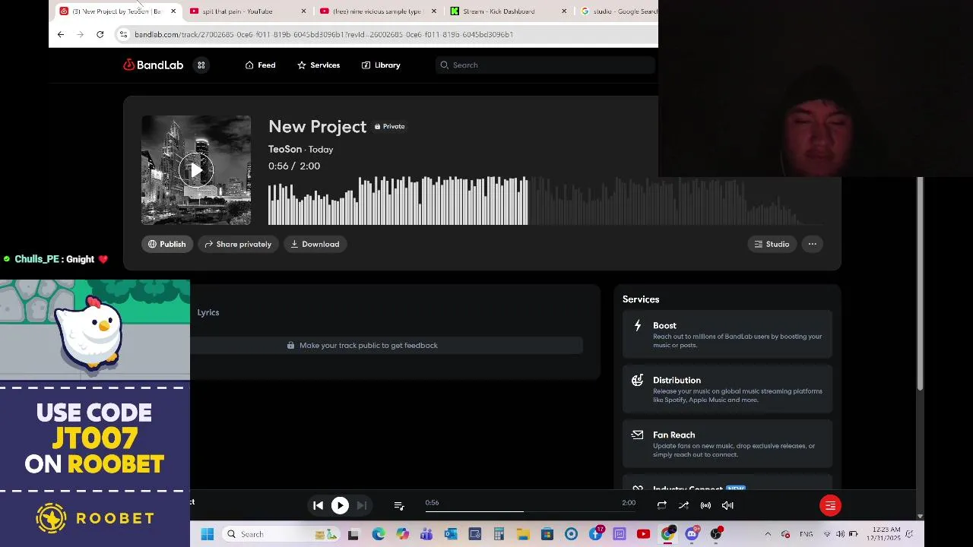973x547 pixels.
Task: Open Microsoft Edge from the taskbar
Action: tap(378, 534)
